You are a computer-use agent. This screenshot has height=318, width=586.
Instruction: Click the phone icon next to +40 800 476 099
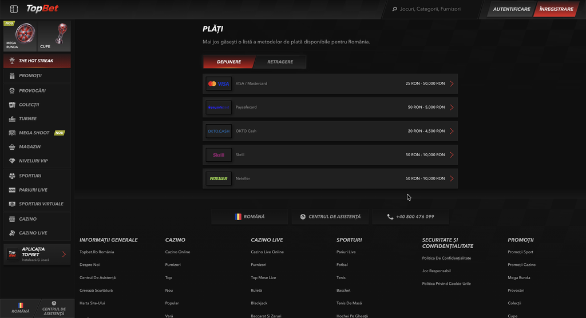pyautogui.click(x=390, y=217)
